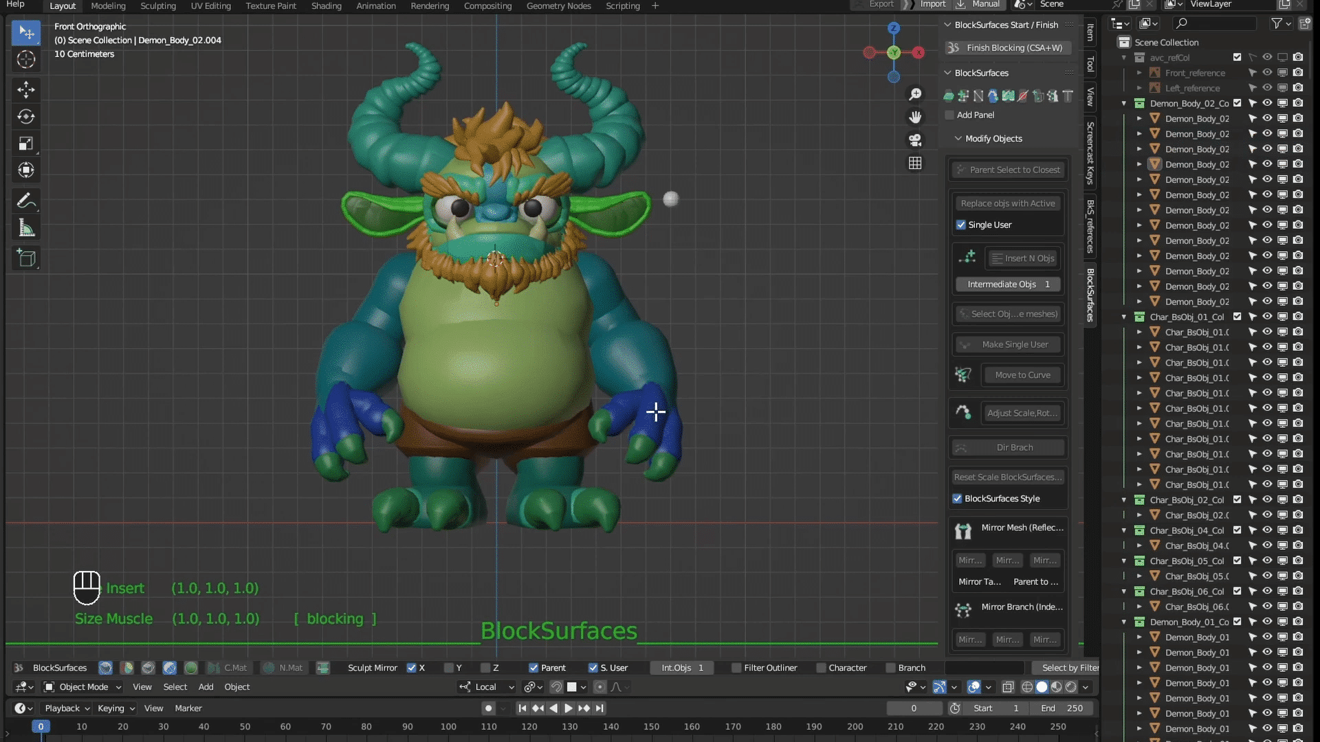Click the timeline play button

[x=569, y=708]
